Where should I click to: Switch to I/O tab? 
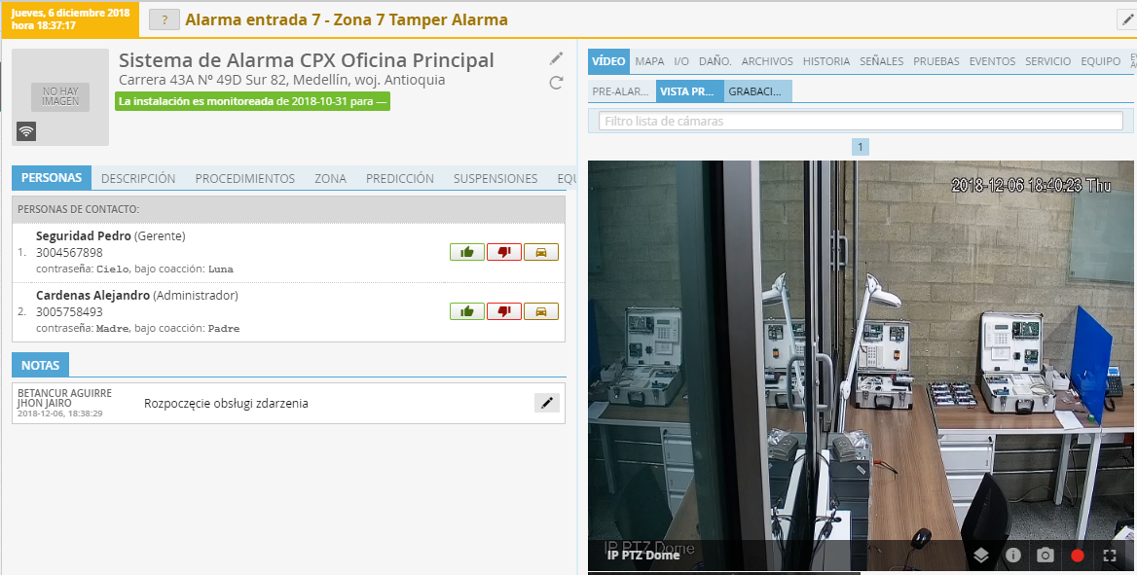681,61
